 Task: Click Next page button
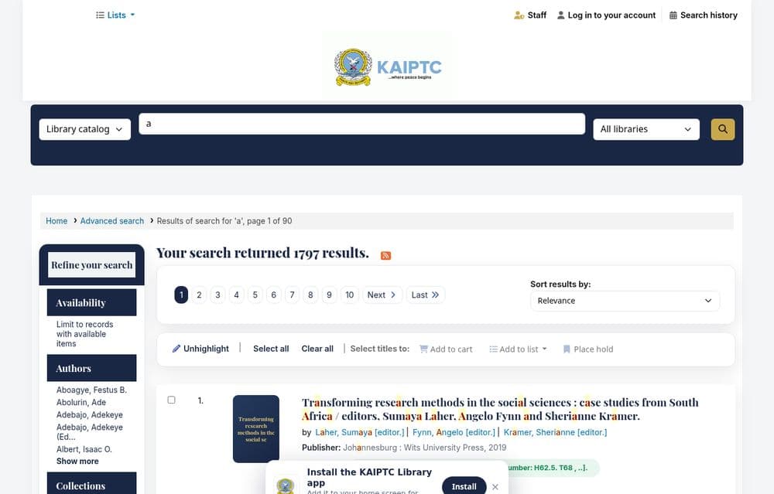tap(382, 295)
